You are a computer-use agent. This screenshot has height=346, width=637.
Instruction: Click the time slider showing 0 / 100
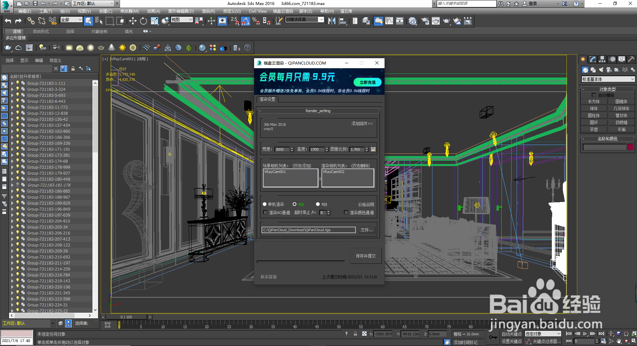[x=126, y=317]
